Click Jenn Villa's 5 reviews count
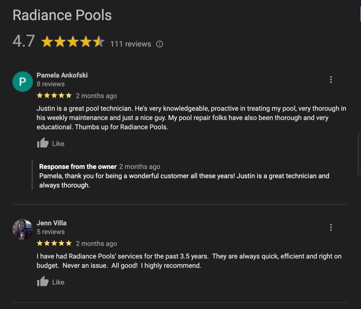361x309 pixels. pyautogui.click(x=51, y=232)
